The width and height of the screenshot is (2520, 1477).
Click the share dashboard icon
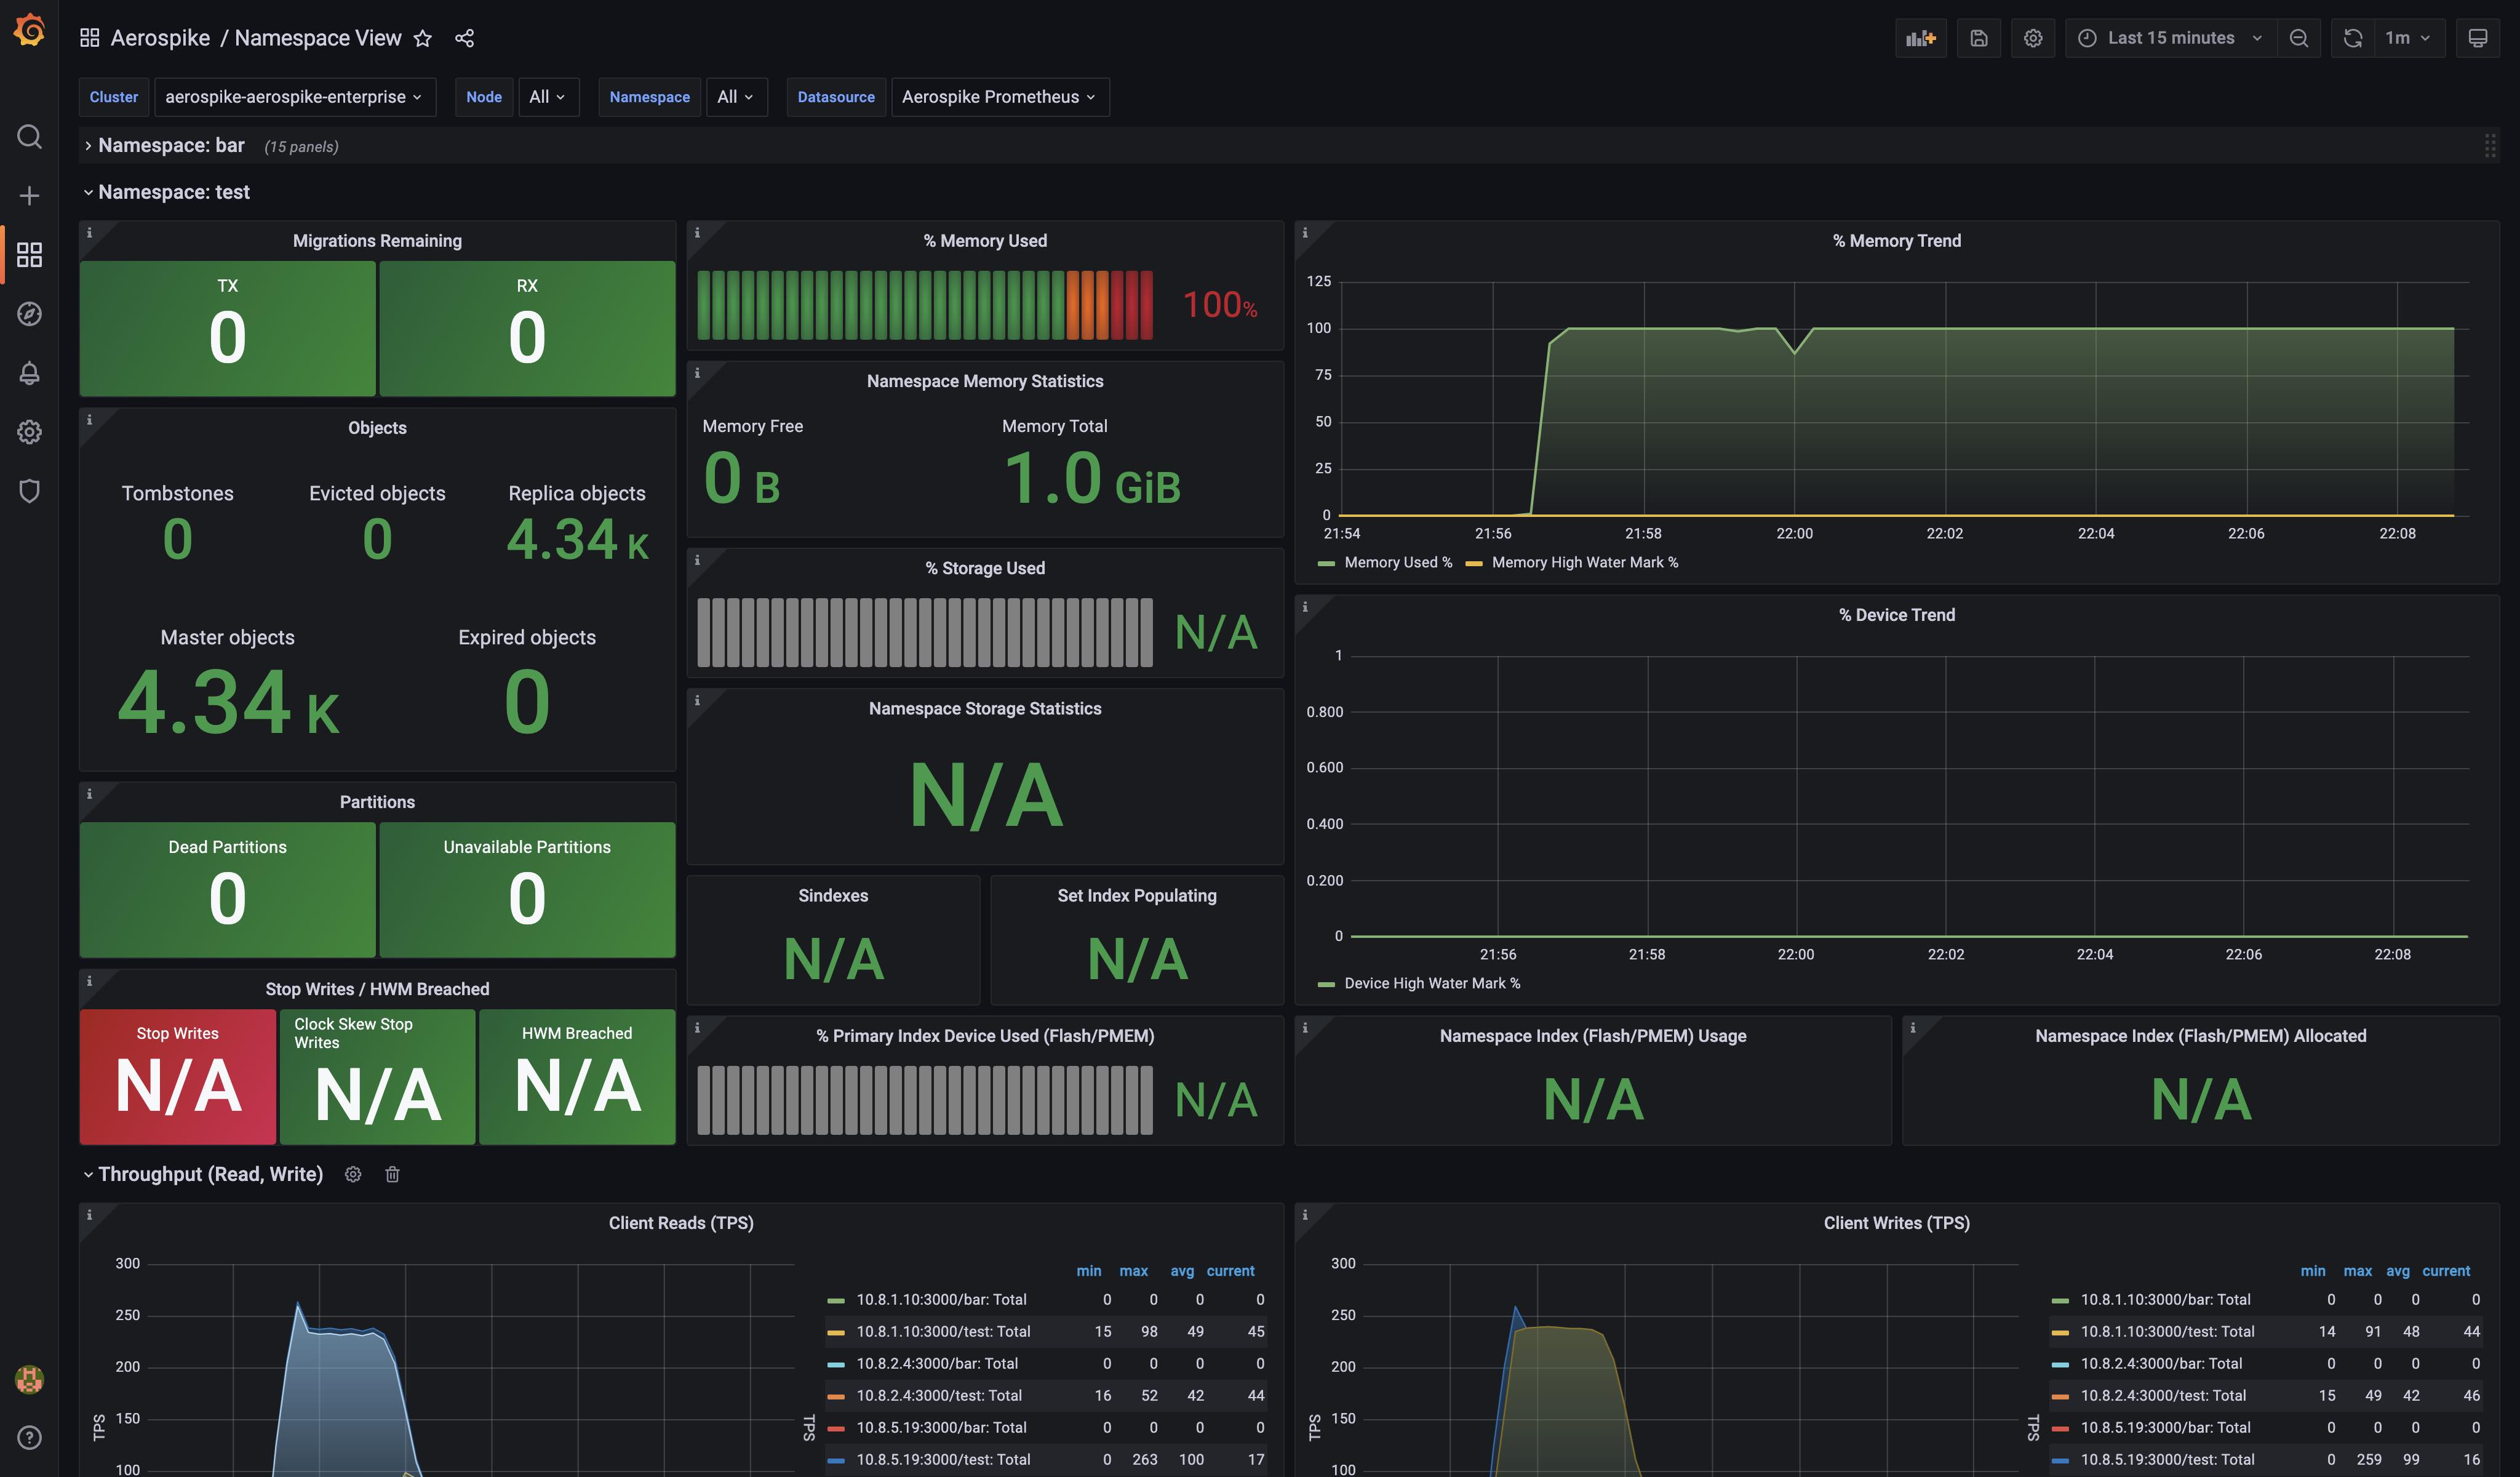[464, 38]
